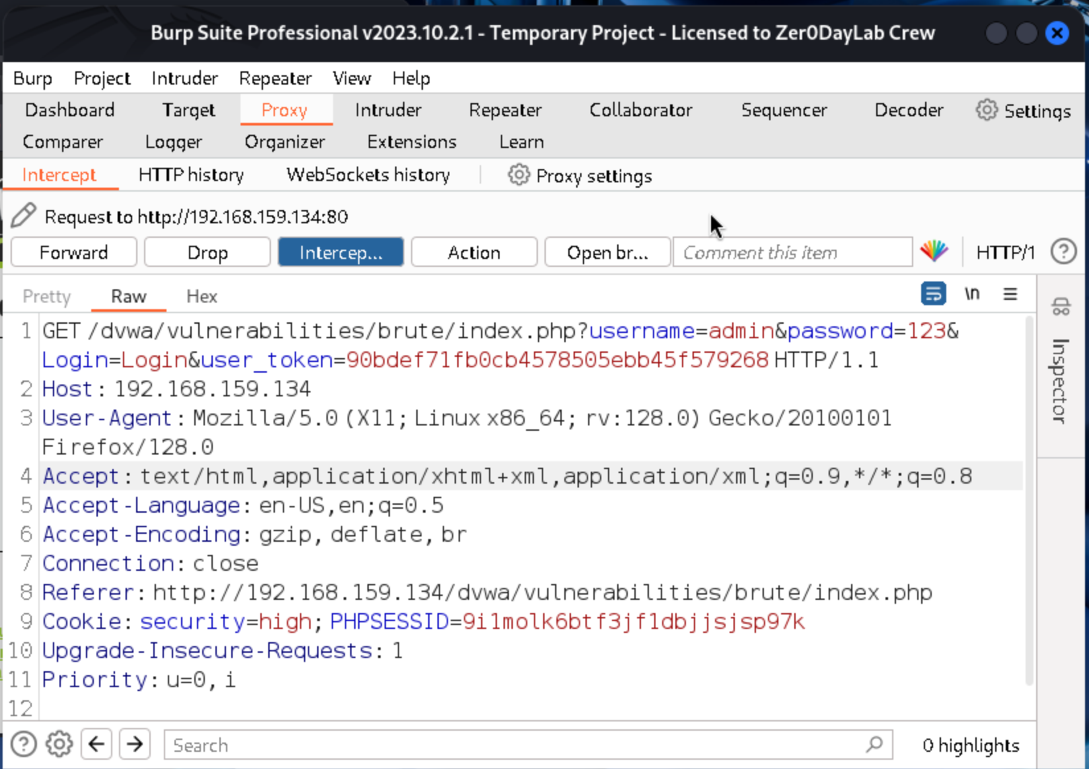Viewport: 1089px width, 769px height.
Task: Switch to the Extensions tab
Action: 412,141
